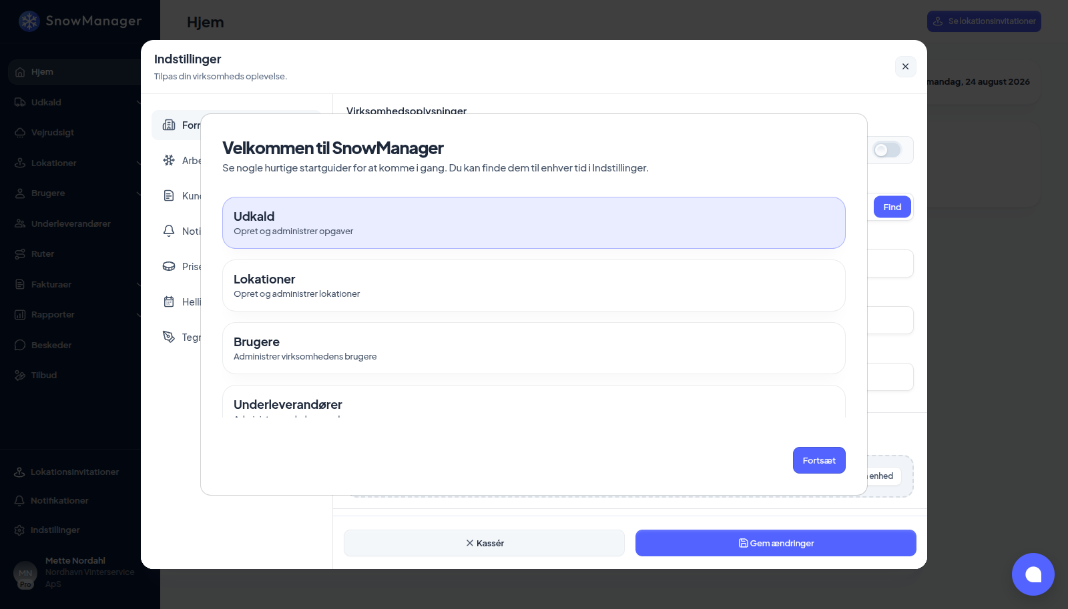The width and height of the screenshot is (1068, 609).
Task: Click Fortsæt in the welcome dialog
Action: point(819,460)
